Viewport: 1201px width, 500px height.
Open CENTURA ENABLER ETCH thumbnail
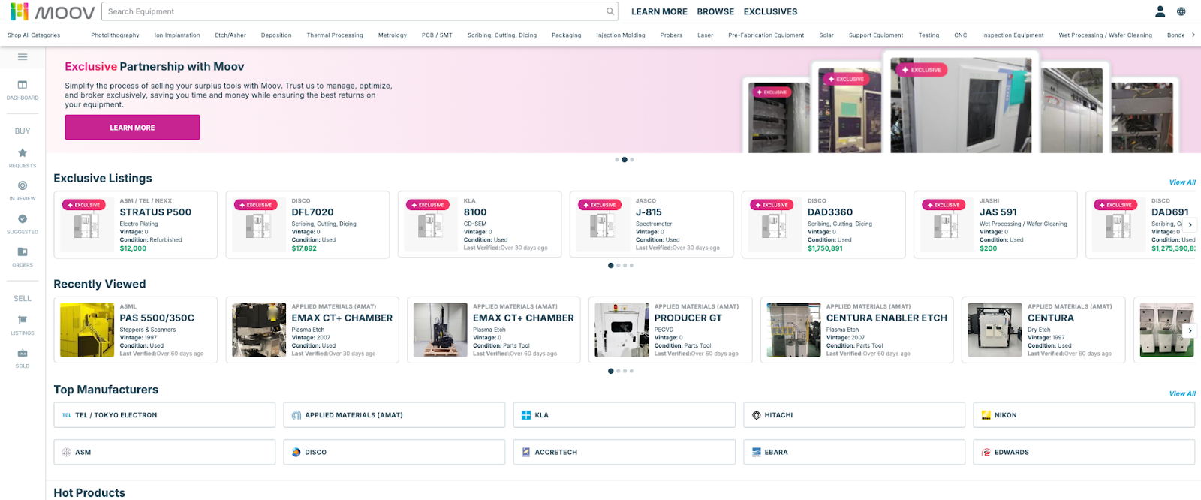tap(793, 330)
